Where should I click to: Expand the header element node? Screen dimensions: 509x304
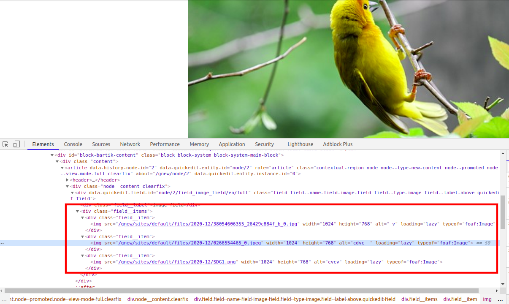(67, 180)
